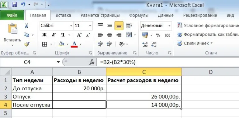Expand the Вставить paste options arrow
The width and height of the screenshot is (239, 118).
pyautogui.click(x=12, y=45)
